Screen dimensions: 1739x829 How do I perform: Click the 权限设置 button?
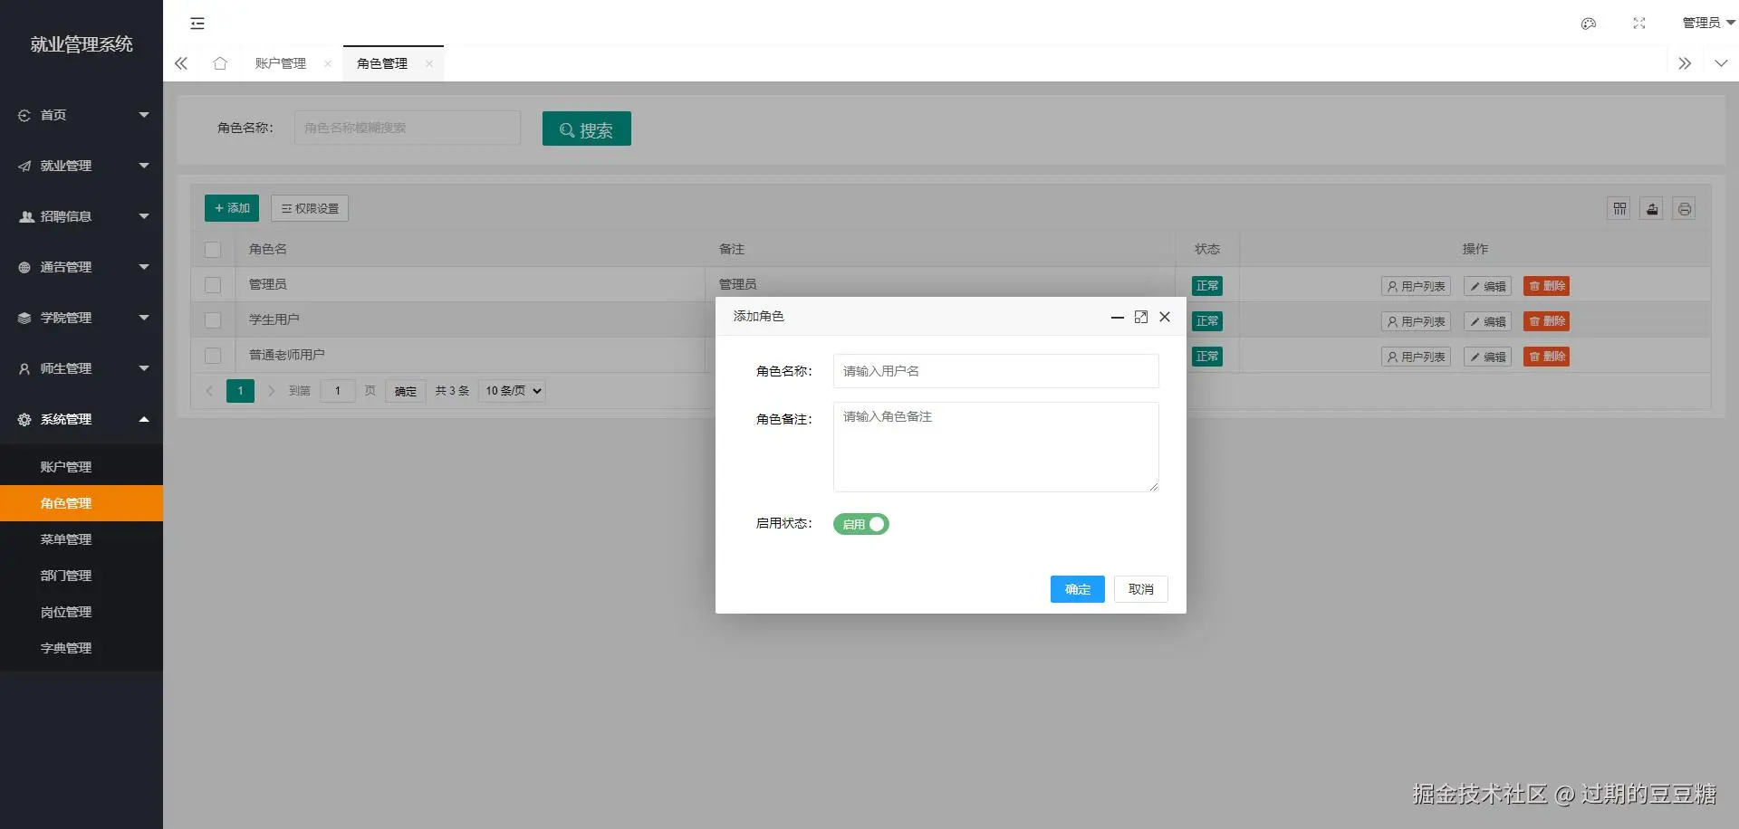click(x=310, y=208)
